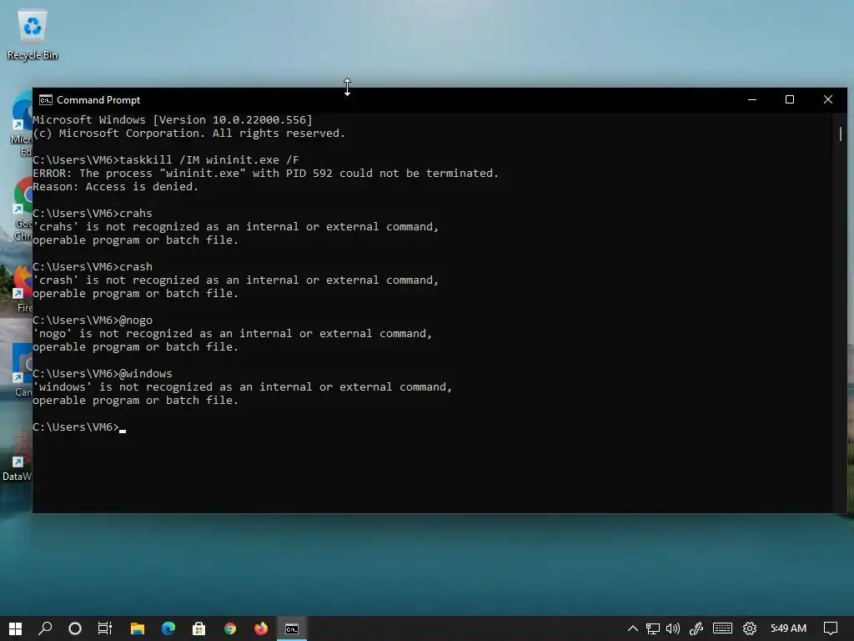Click the '(c) Microsoft Corporation' copyright line
Viewport: 854px width, 641px height.
(189, 134)
